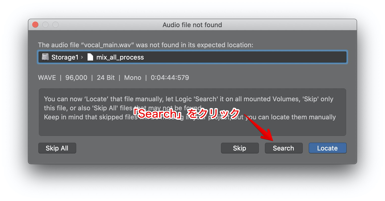Click the grayed-out zoom window button
Viewport: 385px width, 201px height.
tap(56, 25)
